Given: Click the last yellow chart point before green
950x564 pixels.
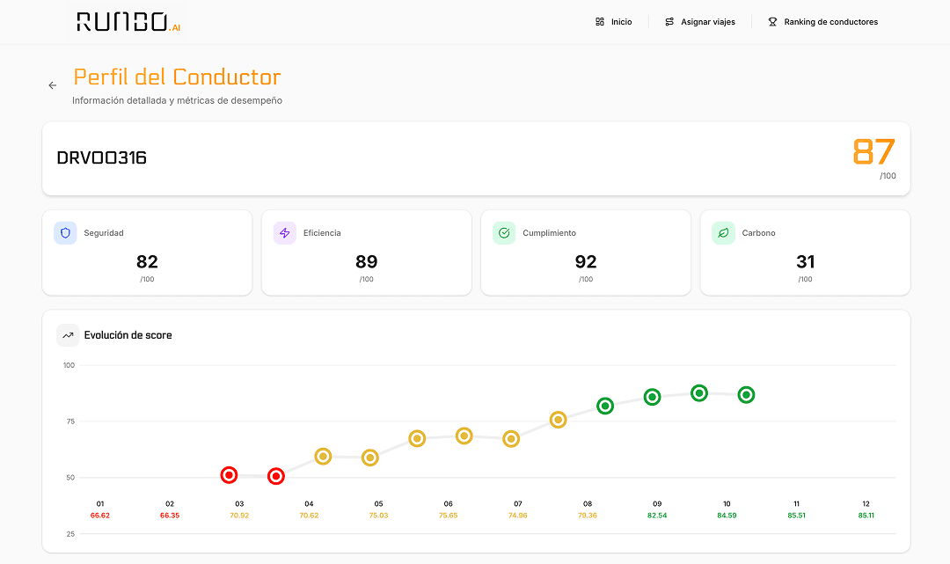Looking at the screenshot, I should (558, 420).
